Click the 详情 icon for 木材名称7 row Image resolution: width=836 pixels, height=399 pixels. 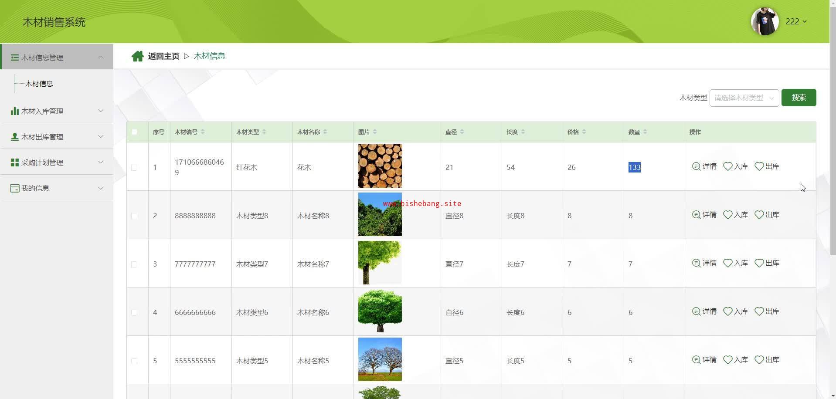point(696,263)
